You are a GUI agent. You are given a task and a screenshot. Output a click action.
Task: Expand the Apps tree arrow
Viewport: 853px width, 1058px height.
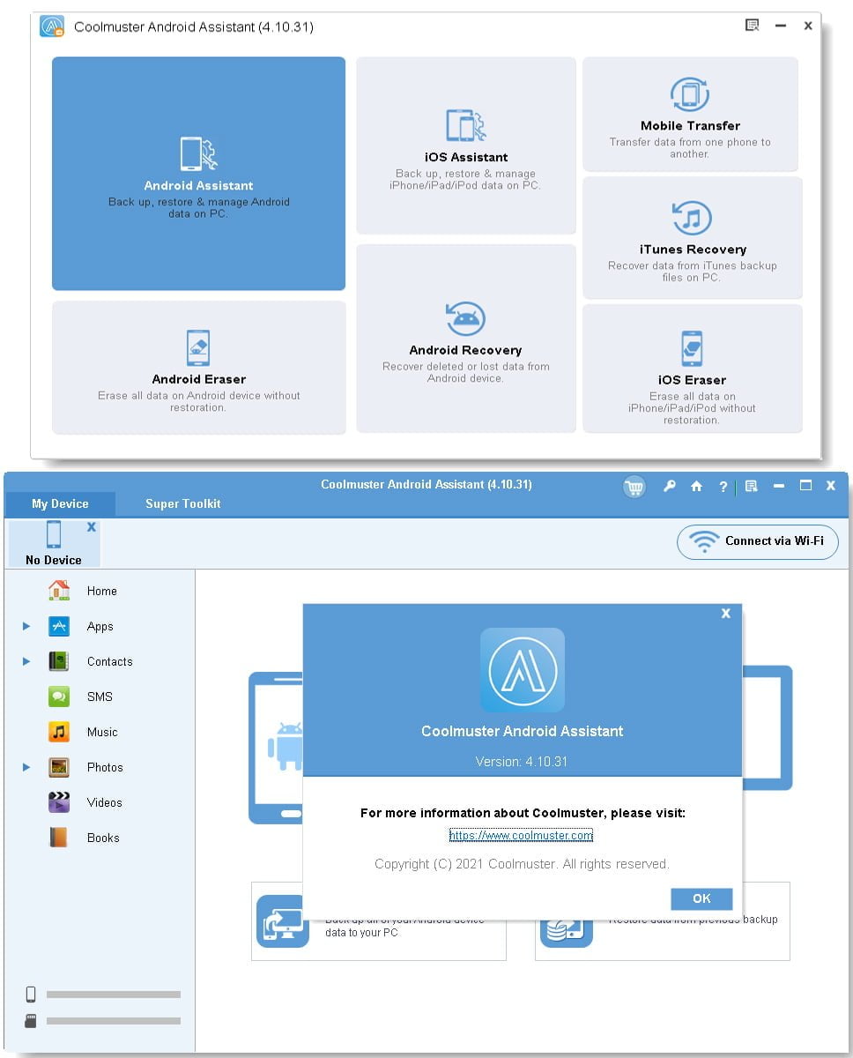26,626
